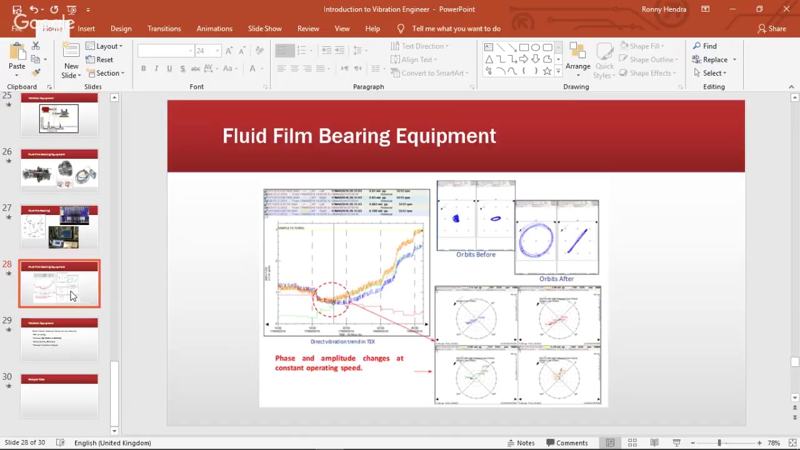Open the Design tab
This screenshot has height=450, width=800.
pos(121,29)
